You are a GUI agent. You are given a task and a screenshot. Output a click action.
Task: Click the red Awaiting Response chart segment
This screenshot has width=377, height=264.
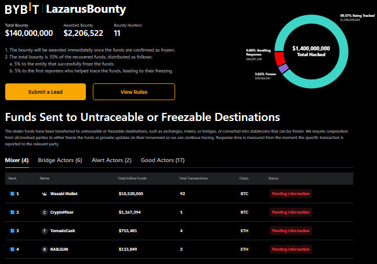pyautogui.click(x=280, y=58)
